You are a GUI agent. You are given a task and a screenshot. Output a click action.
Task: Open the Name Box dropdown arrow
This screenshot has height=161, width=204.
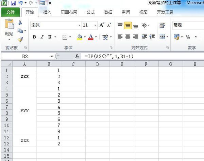pos(52,56)
